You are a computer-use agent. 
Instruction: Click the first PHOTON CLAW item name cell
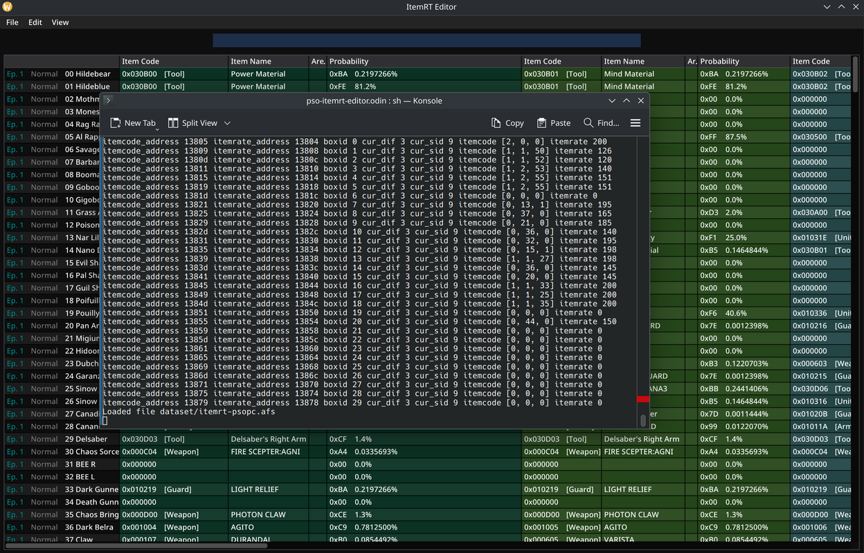pos(269,514)
